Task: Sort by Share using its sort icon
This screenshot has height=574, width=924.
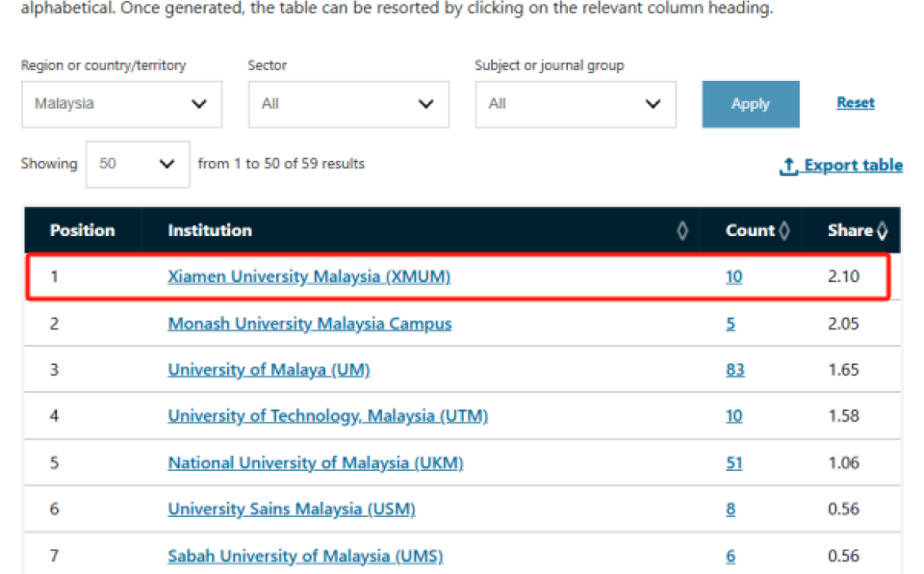Action: 883,230
